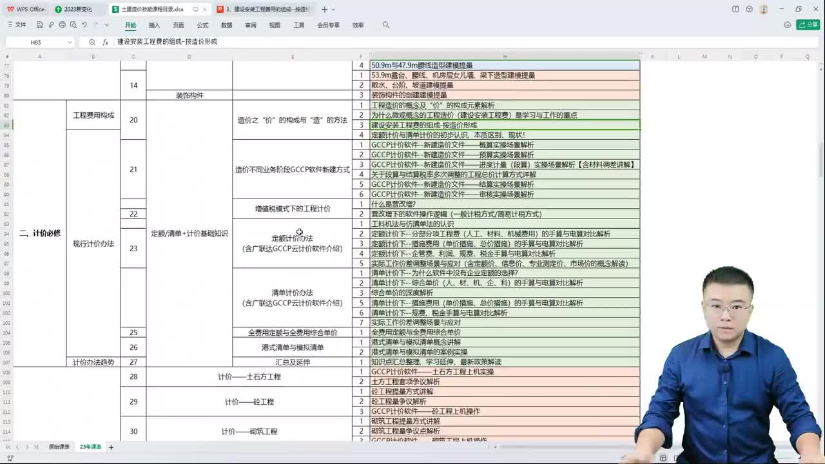The image size is (825, 464).
Task: Click the add new sheet plus icon
Action: click(x=111, y=447)
